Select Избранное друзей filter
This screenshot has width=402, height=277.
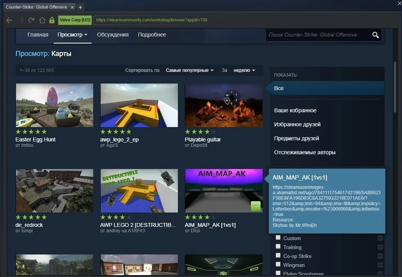coord(297,124)
